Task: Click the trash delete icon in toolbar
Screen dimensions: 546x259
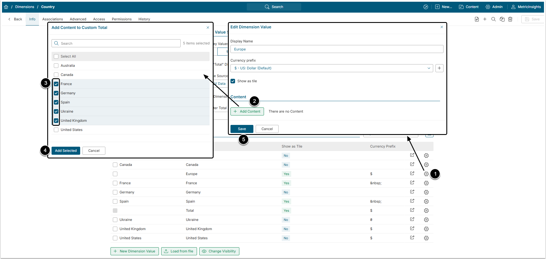Action: click(x=510, y=19)
